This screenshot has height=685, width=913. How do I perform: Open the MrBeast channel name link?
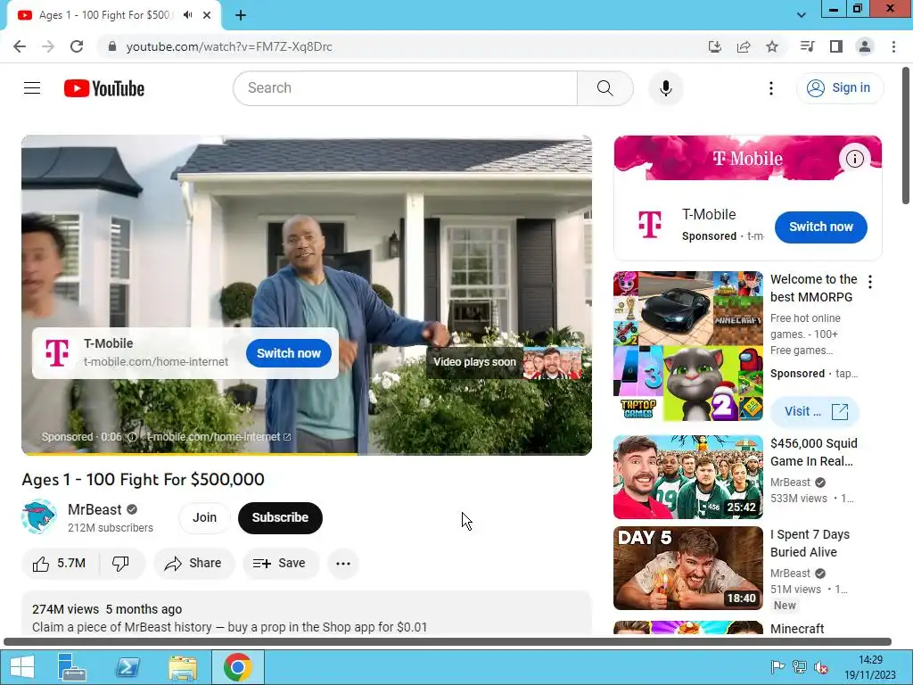pos(95,509)
